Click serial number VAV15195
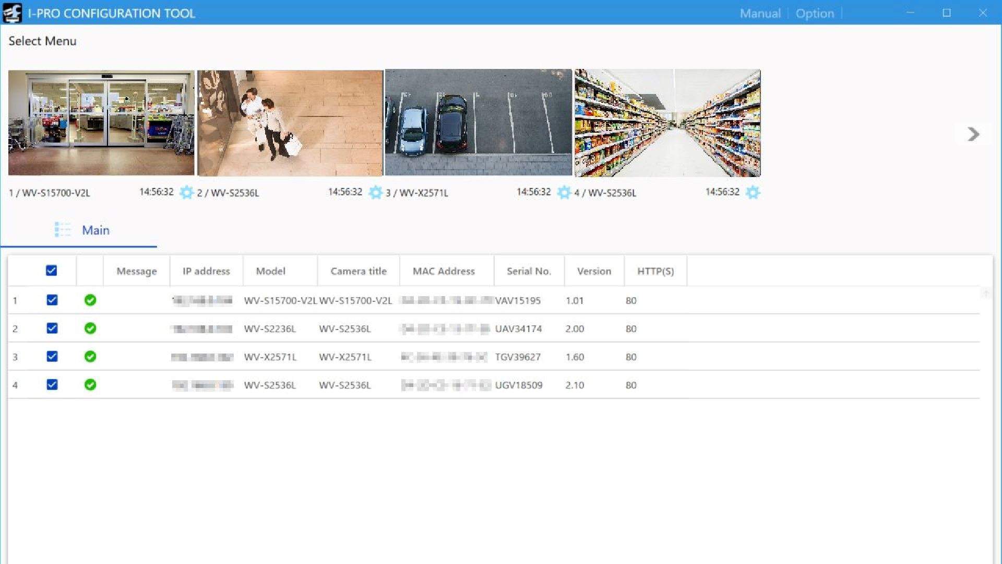This screenshot has height=564, width=1002. [x=518, y=301]
